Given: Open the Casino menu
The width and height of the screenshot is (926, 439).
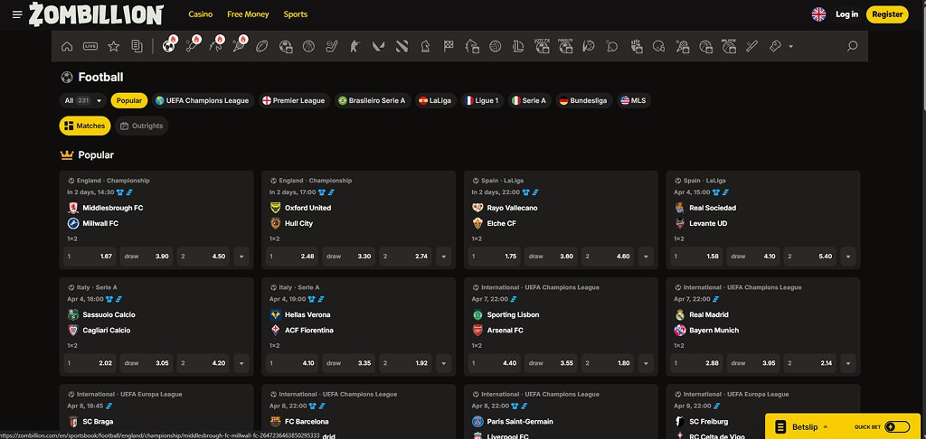Looking at the screenshot, I should 200,14.
